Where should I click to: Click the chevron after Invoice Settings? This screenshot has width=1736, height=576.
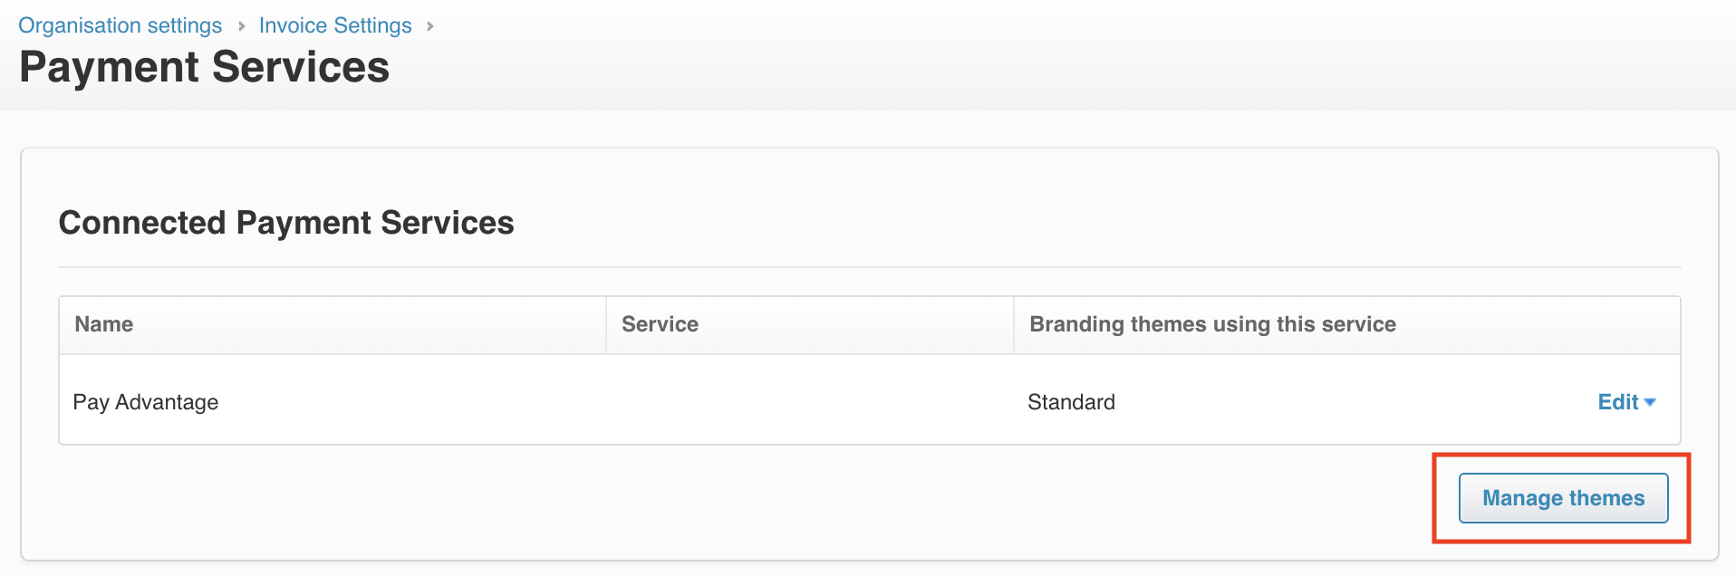[430, 26]
